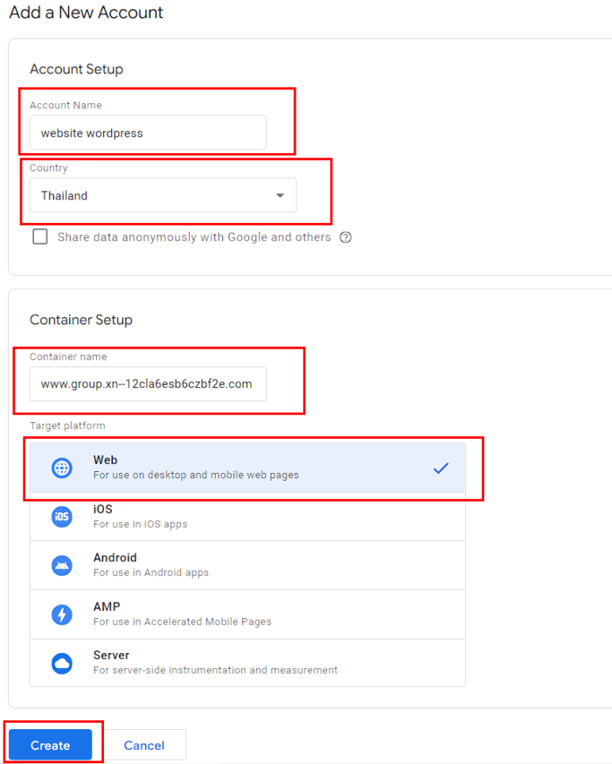Click the iOS platform icon
The width and height of the screenshot is (612, 764).
point(62,517)
